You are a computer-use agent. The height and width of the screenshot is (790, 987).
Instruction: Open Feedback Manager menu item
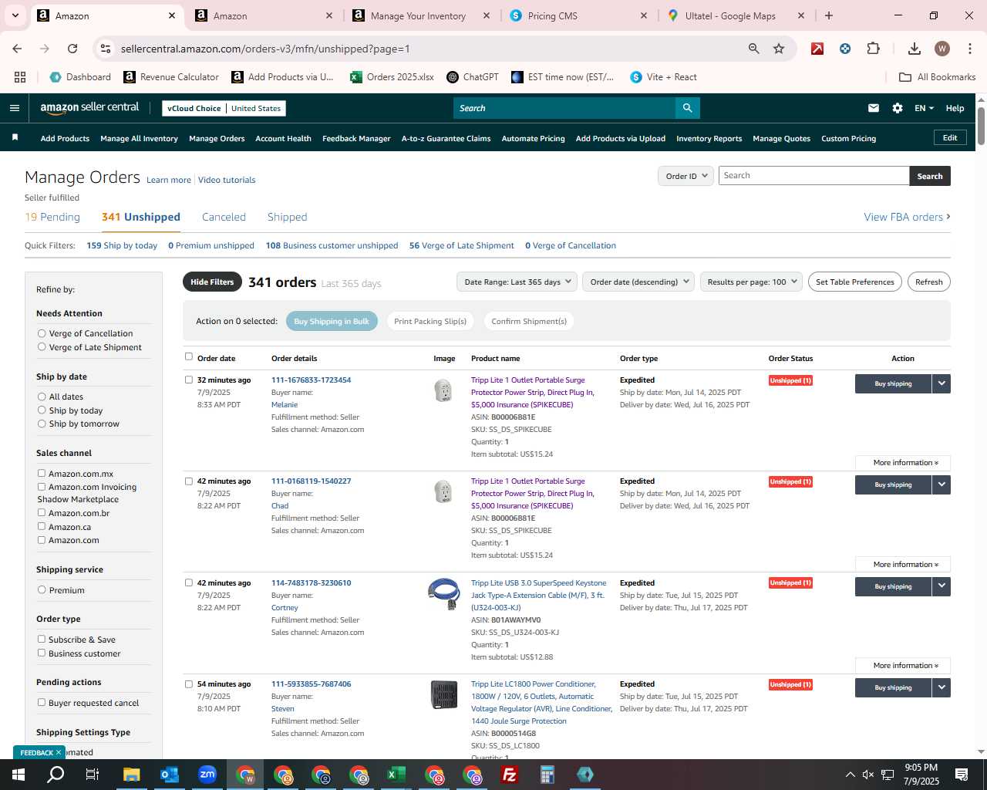click(356, 138)
